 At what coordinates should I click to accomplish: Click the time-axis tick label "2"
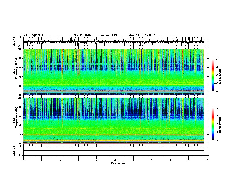(60, 161)
